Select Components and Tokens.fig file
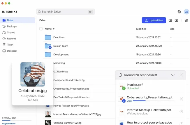190x125 pixels. [69, 80]
